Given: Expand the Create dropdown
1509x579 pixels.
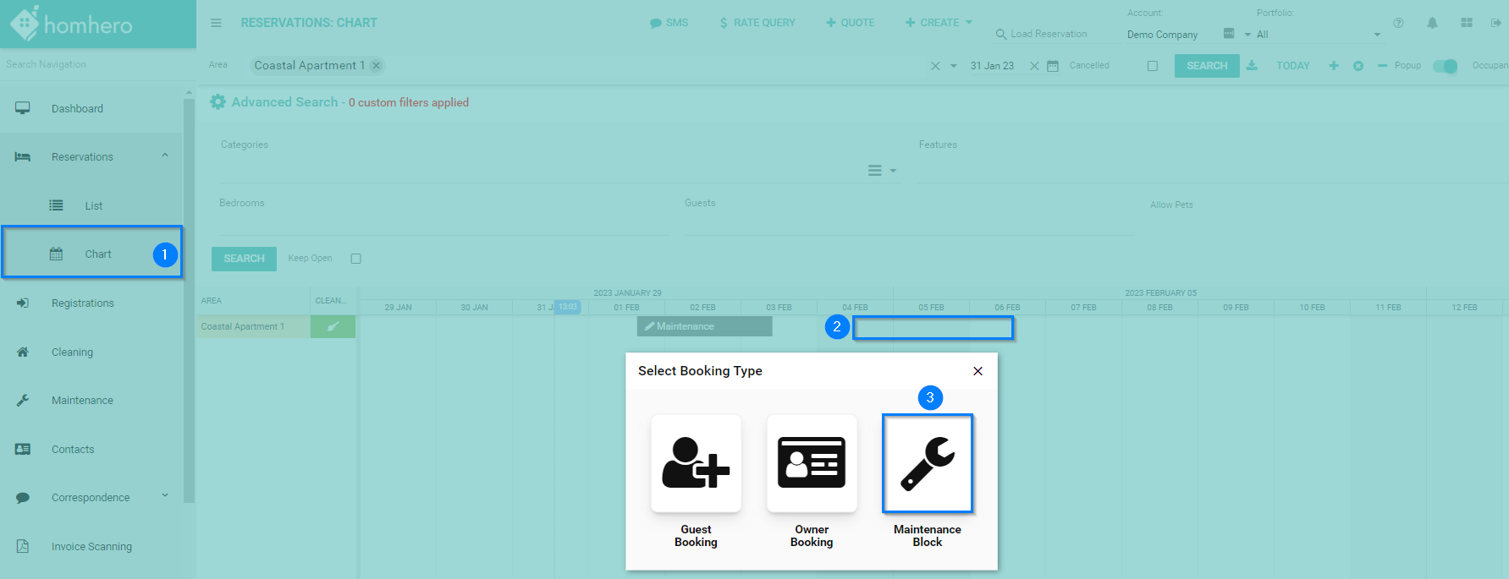Looking at the screenshot, I should [x=939, y=23].
